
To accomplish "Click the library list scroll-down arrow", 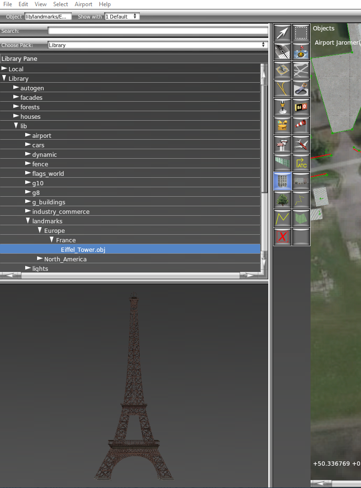I will (x=264, y=262).
